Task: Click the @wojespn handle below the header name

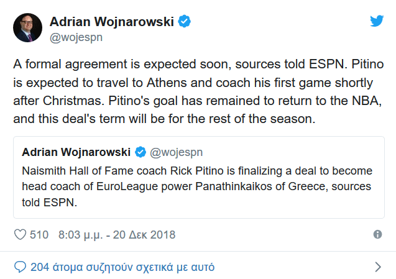Action: [76, 37]
